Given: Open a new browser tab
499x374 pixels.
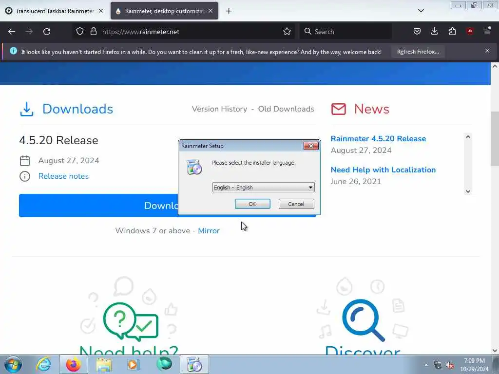Looking at the screenshot, I should tap(229, 11).
